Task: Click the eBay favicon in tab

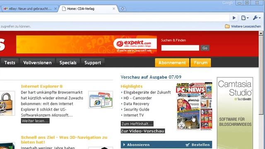Action: [5, 9]
